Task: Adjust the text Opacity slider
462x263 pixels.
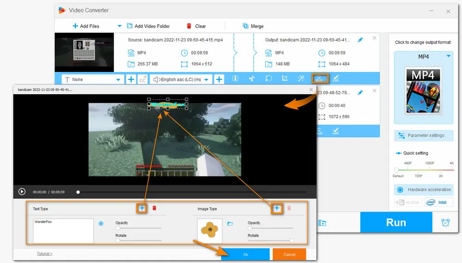Action: pyautogui.click(x=138, y=228)
